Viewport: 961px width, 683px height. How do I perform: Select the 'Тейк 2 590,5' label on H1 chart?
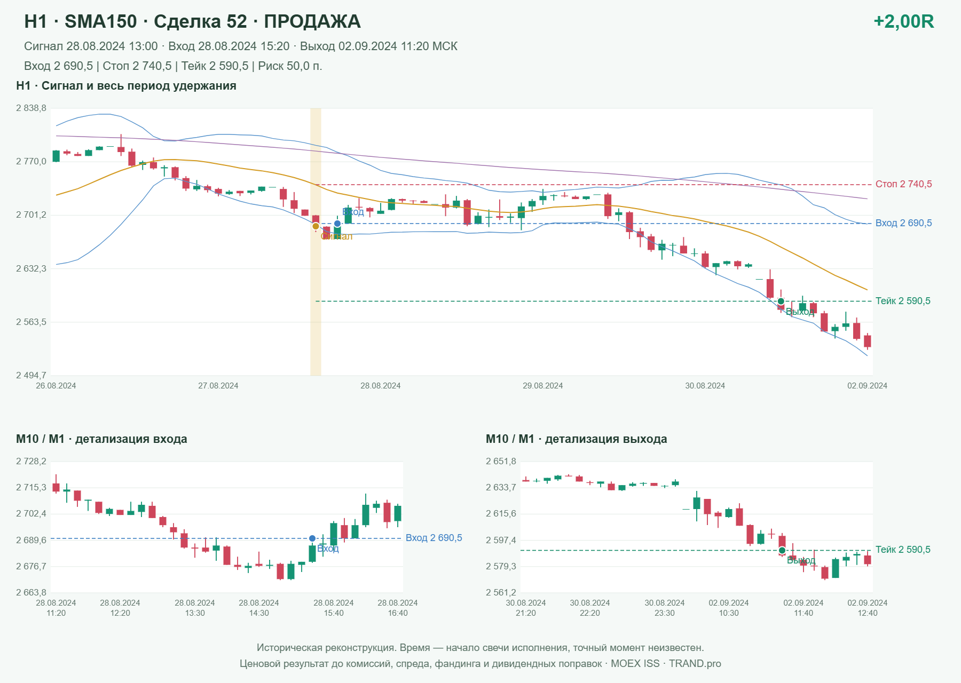pos(903,301)
